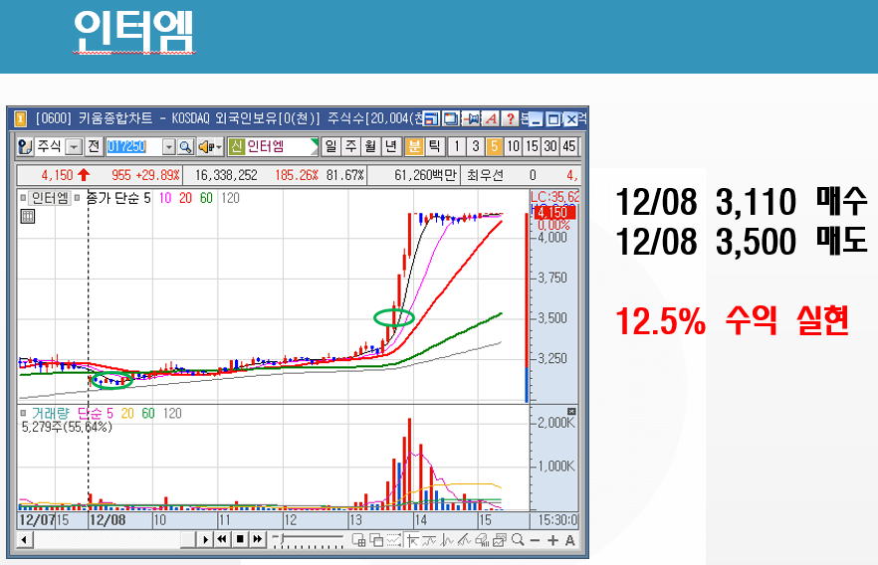The image size is (878, 565).
Task: Click the diagonal trend-line tool icon
Action: 464,540
